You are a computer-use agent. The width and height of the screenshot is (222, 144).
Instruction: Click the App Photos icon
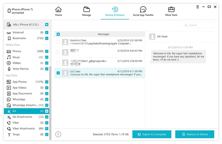click(9, 82)
